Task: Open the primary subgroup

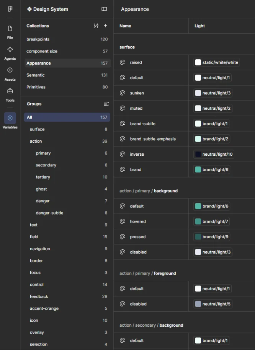Action: [x=67, y=153]
